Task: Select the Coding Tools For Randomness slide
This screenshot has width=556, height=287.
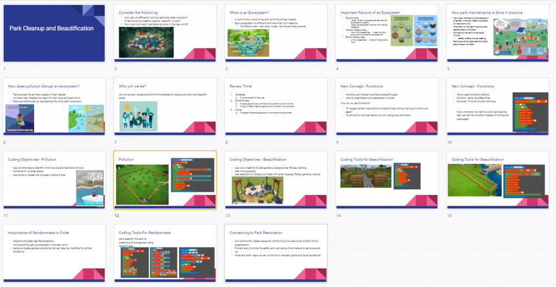Action: point(165,253)
